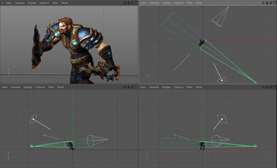Viewport: 277px width, 168px height.
Task: Open Cameras menu in side-view viewport
Action: [16, 87]
